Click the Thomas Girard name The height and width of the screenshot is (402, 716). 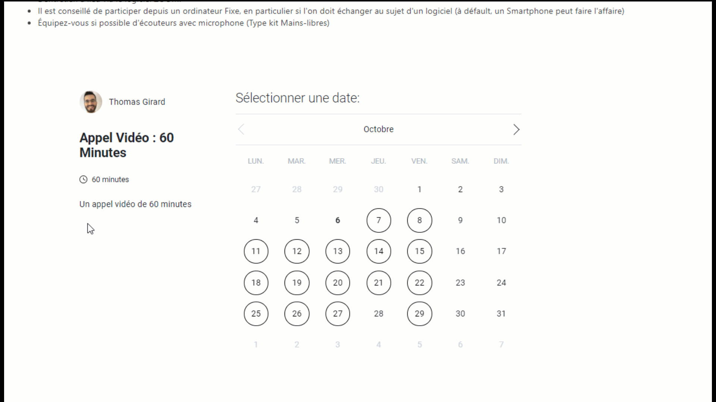click(137, 102)
